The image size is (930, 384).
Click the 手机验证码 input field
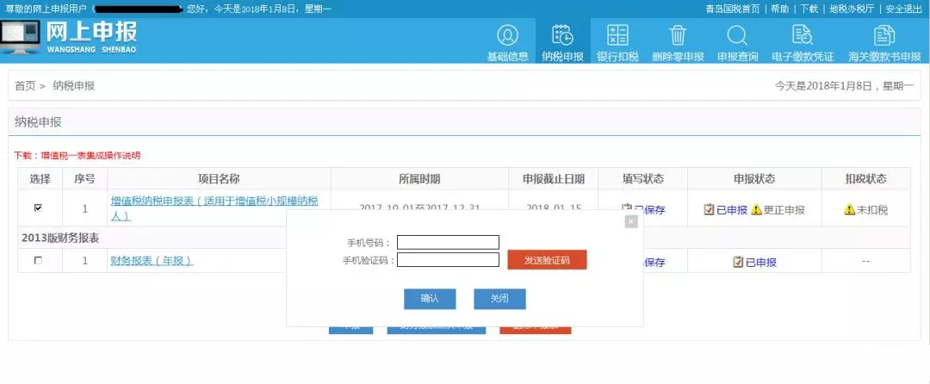(448, 260)
